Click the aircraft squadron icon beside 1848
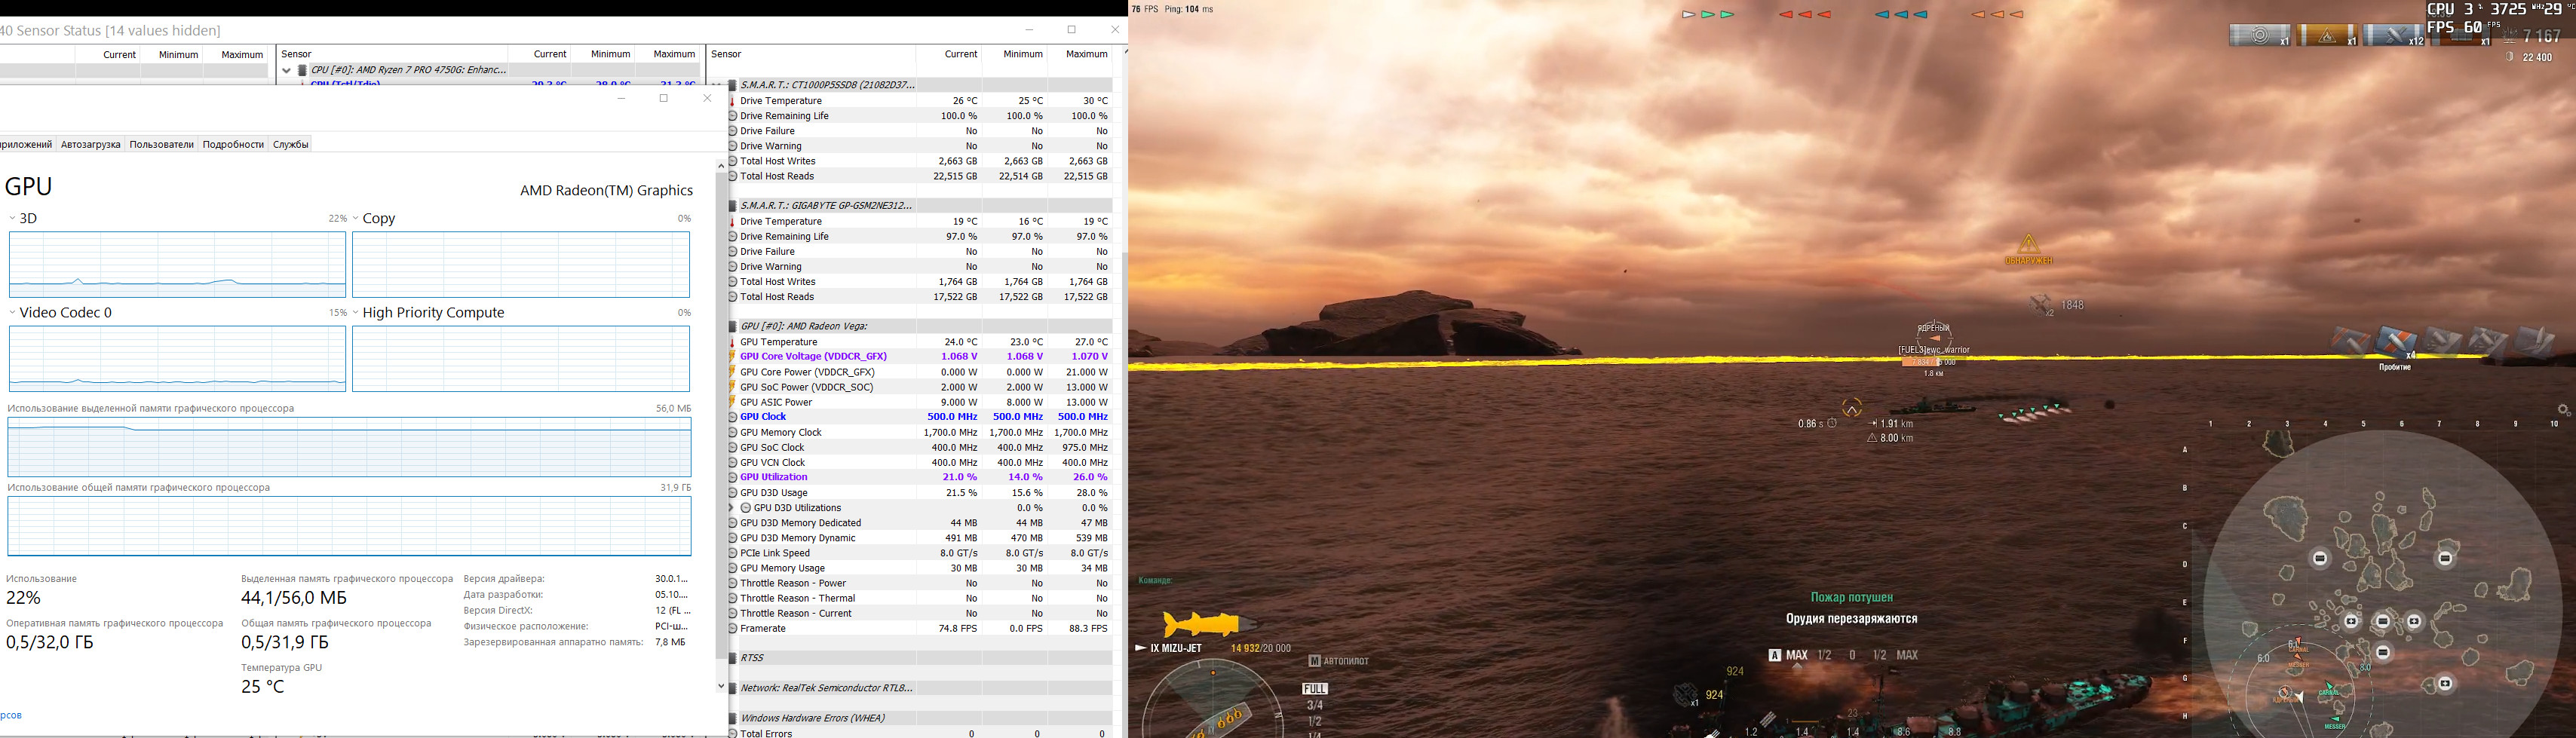This screenshot has width=2576, height=738. (x=2041, y=305)
